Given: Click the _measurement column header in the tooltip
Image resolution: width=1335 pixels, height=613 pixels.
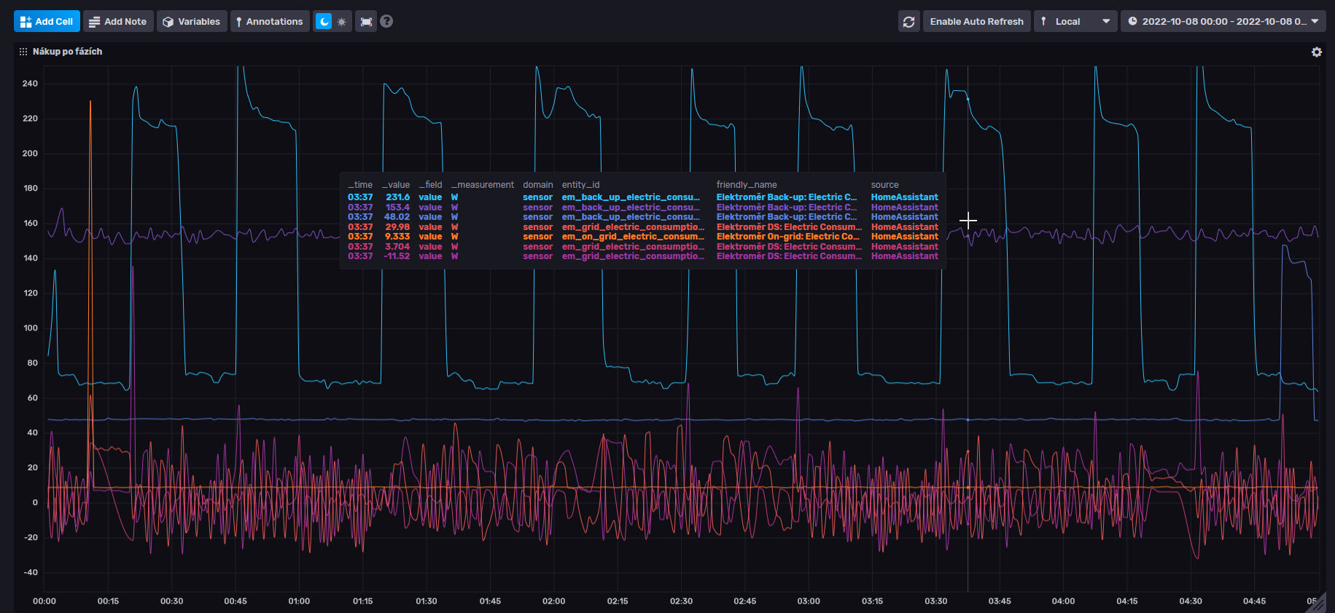Looking at the screenshot, I should [x=482, y=185].
